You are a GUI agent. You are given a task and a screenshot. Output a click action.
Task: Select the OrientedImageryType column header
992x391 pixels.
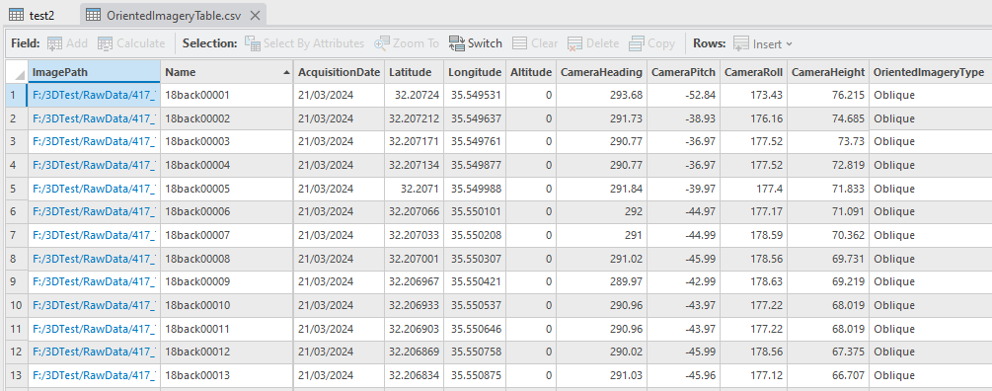[930, 72]
